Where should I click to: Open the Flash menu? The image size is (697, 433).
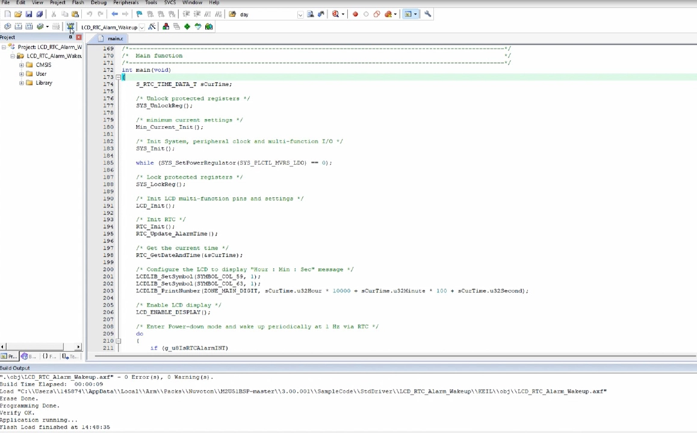pos(78,2)
